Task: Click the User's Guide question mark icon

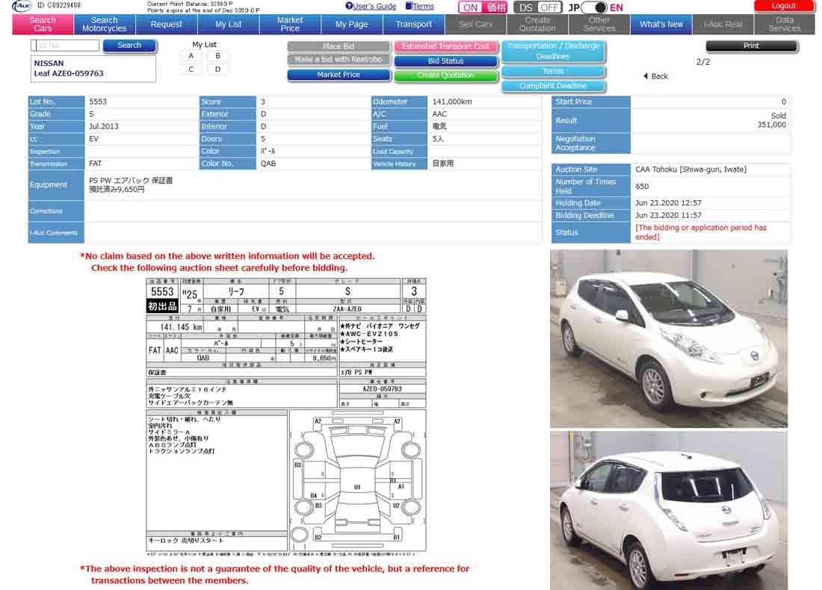Action: (x=349, y=6)
